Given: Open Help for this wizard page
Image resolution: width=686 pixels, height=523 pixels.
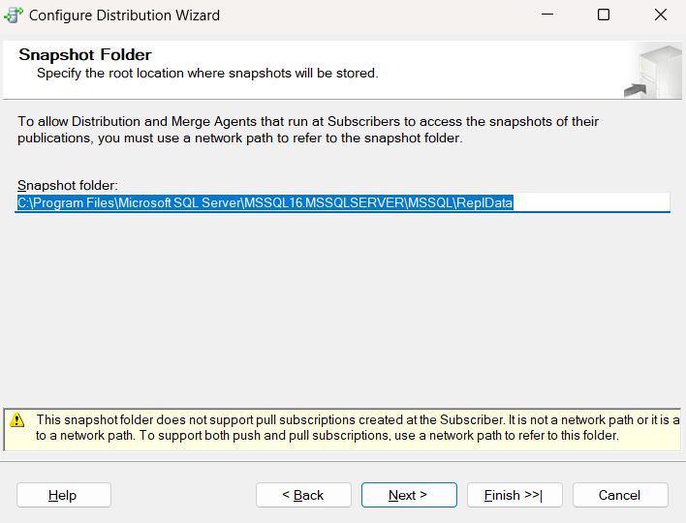Looking at the screenshot, I should tap(63, 495).
